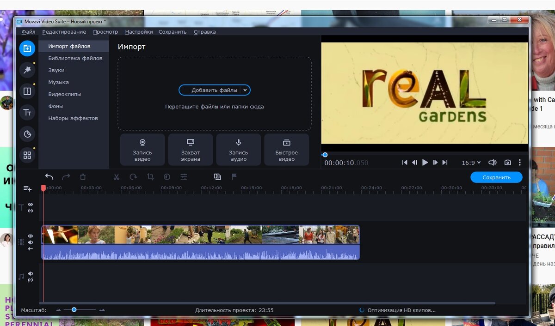Click the red playhead marker on the ruler
The image size is (555, 326).
(x=43, y=188)
